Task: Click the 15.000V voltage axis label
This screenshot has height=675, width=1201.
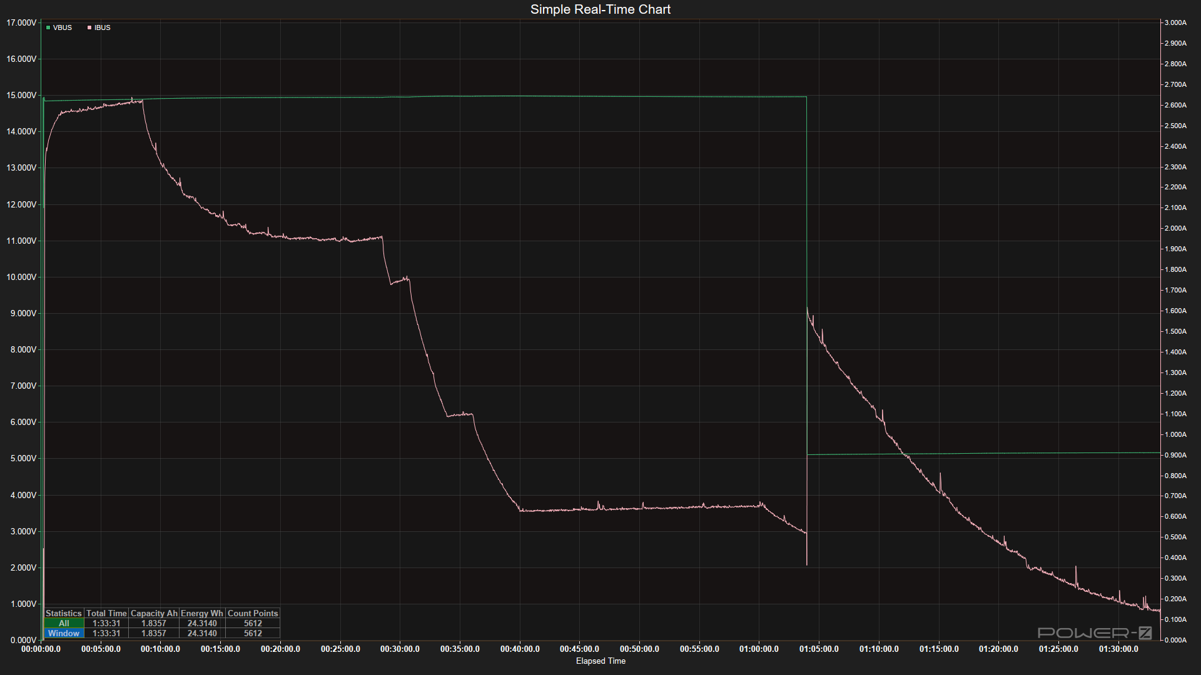Action: tap(21, 95)
